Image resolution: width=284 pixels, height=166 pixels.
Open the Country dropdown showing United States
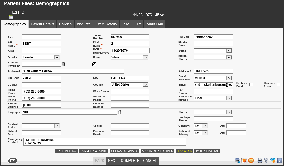(x=129, y=84)
